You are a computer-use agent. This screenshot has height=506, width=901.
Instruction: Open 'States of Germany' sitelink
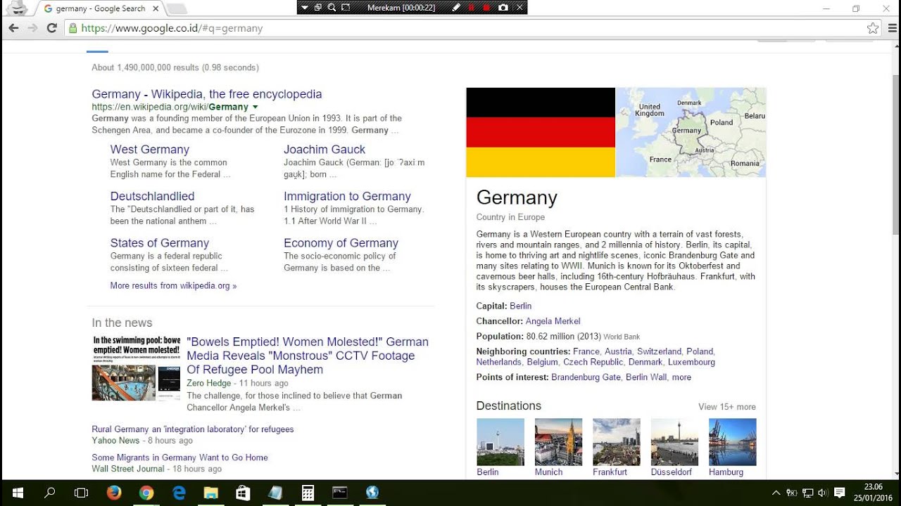(x=160, y=243)
